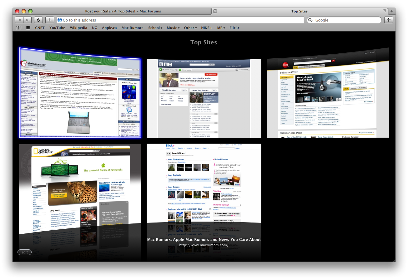Show all bookmarks via the book icon
The width and height of the screenshot is (408, 279).
point(19,28)
